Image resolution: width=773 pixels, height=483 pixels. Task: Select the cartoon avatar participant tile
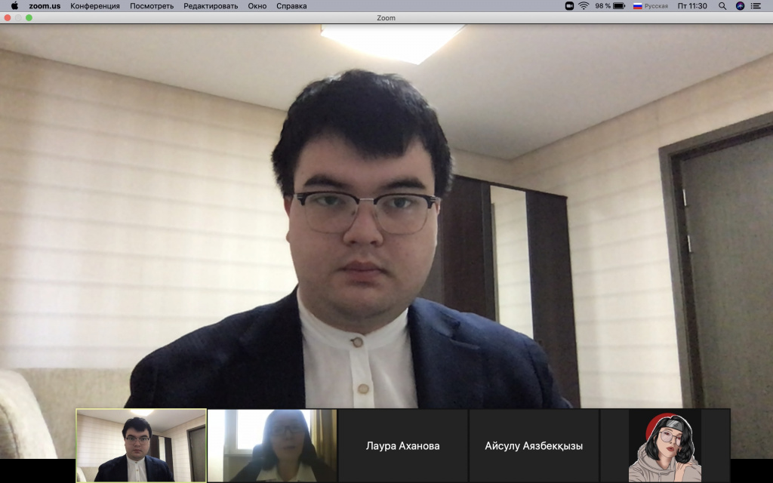point(665,445)
